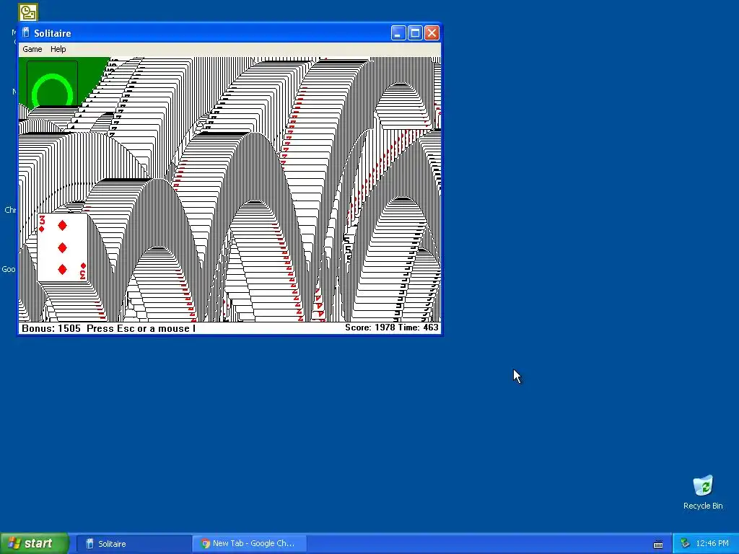Click the yellow desktop icon above Solitaire
The height and width of the screenshot is (554, 739).
pos(28,12)
